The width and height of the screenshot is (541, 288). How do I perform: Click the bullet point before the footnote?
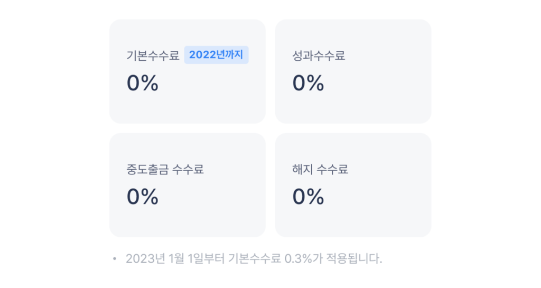coord(115,258)
